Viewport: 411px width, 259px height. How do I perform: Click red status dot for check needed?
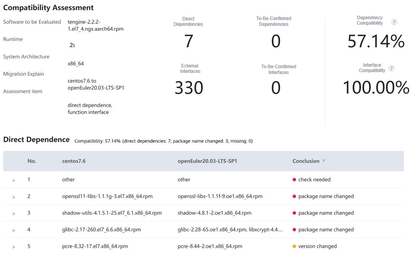(x=294, y=180)
